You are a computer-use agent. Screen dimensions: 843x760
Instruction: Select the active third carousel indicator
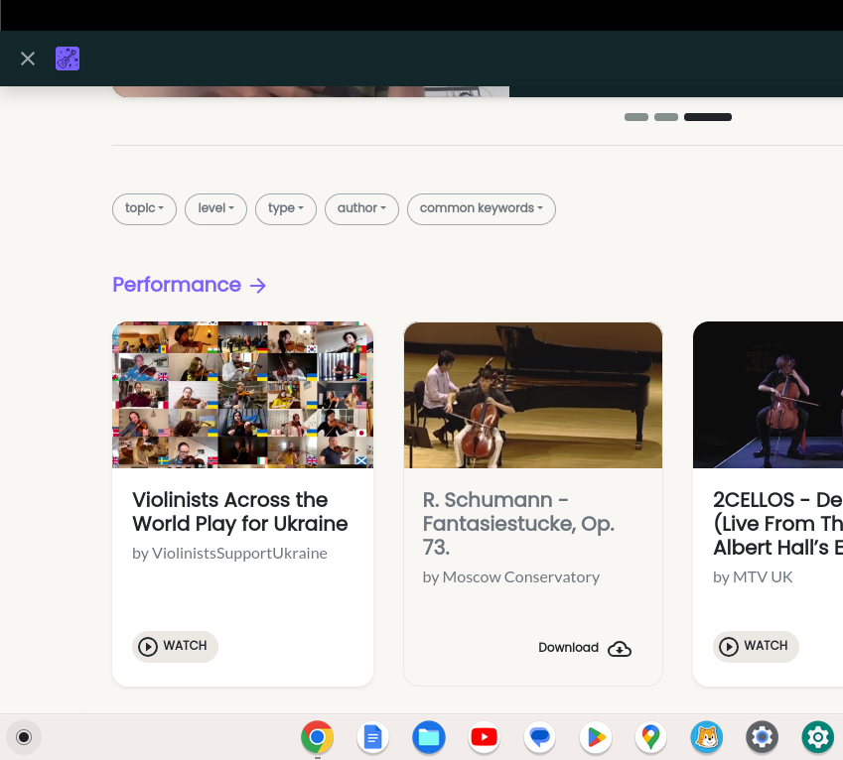point(708,117)
